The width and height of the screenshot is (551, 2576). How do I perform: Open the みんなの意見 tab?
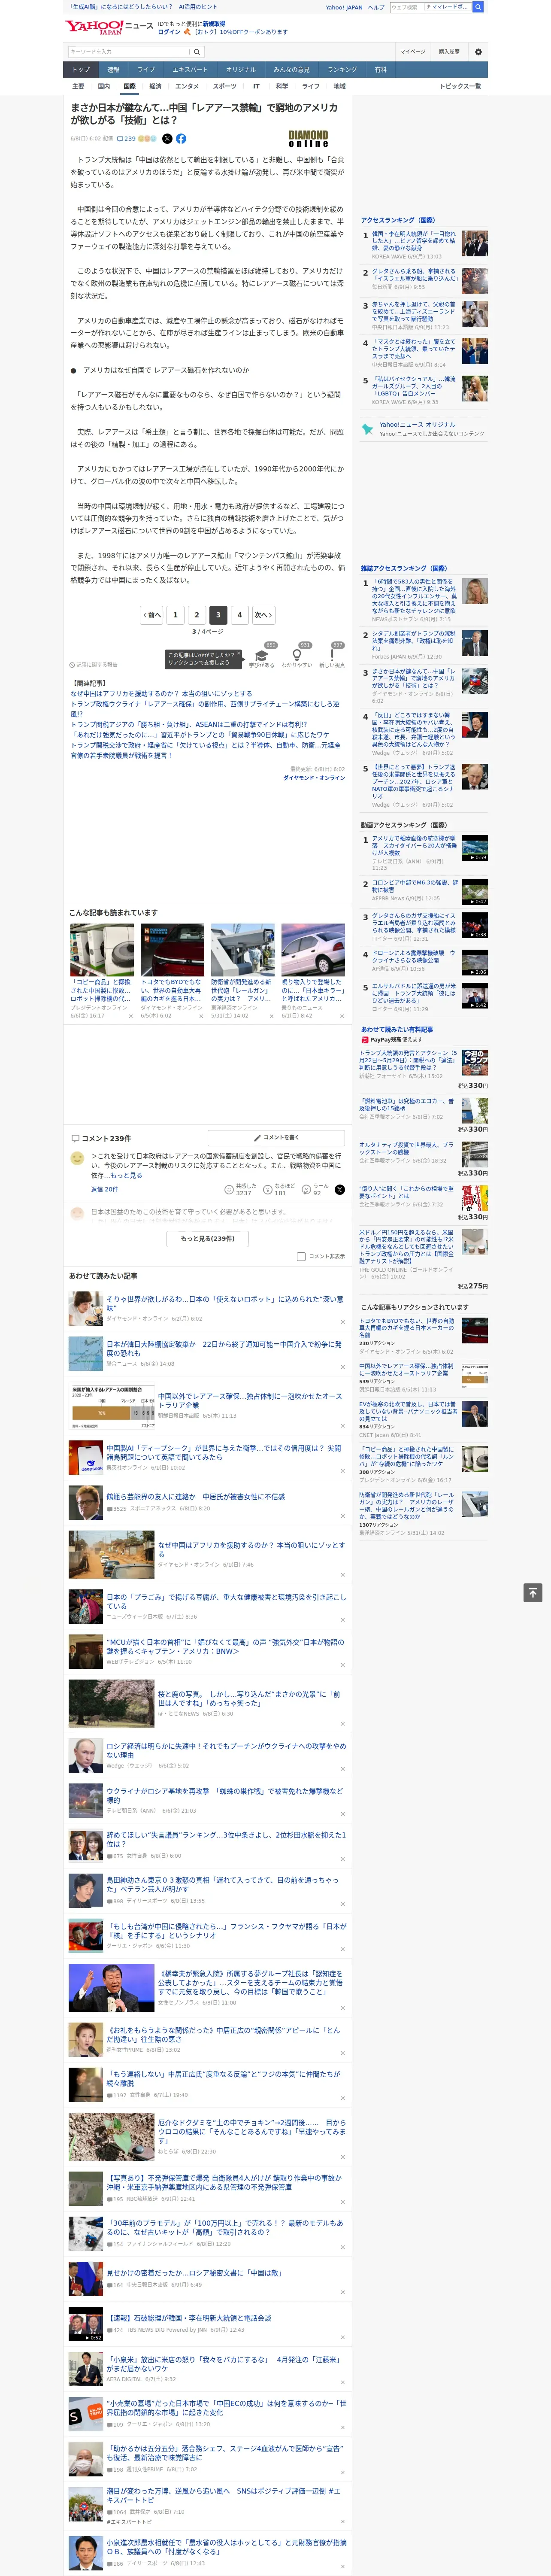(291, 70)
